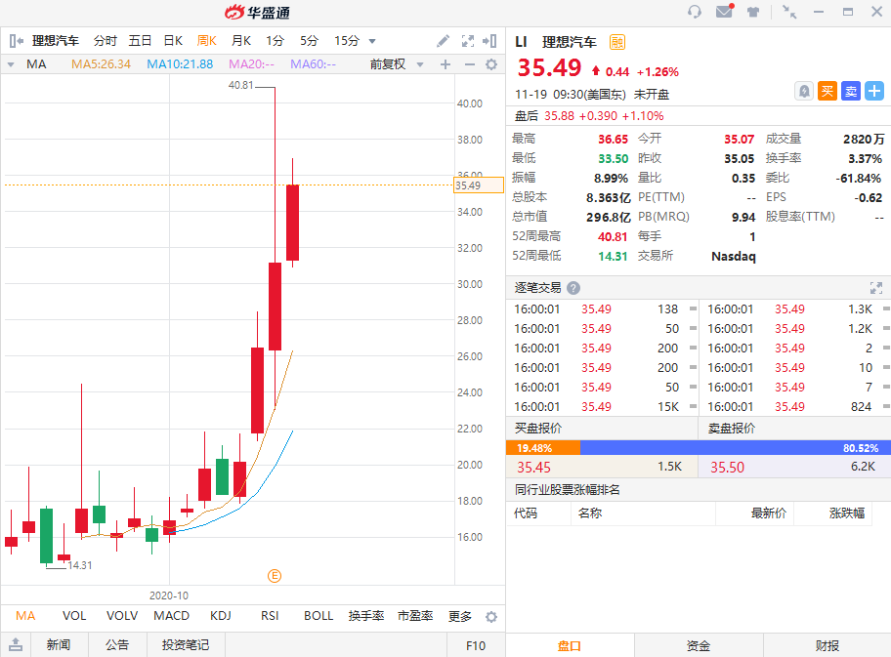Select the 5分 five-minute chart

(x=309, y=41)
